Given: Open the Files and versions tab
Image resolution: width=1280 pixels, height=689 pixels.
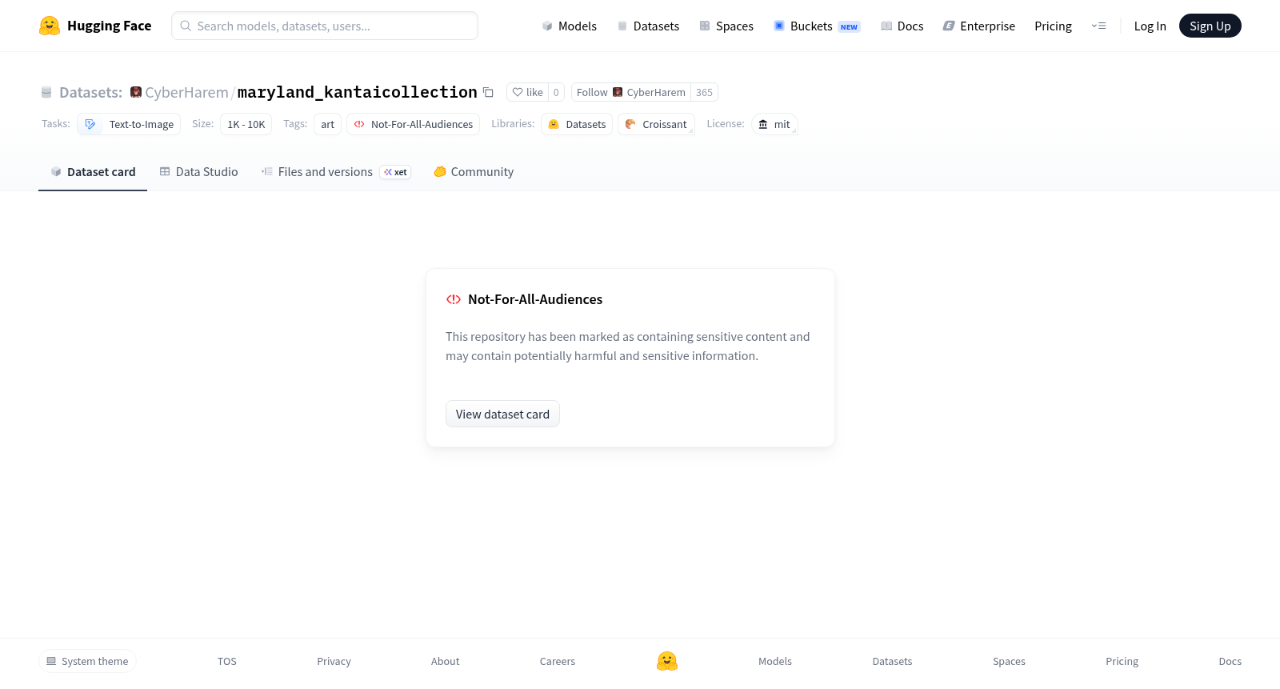Looking at the screenshot, I should click(336, 171).
